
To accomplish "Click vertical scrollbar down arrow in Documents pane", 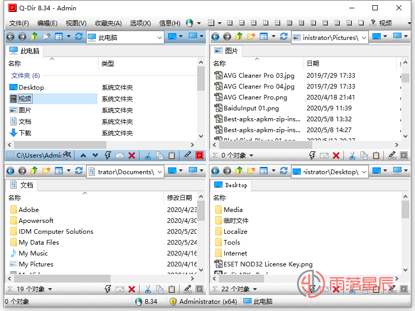I will (201, 270).
